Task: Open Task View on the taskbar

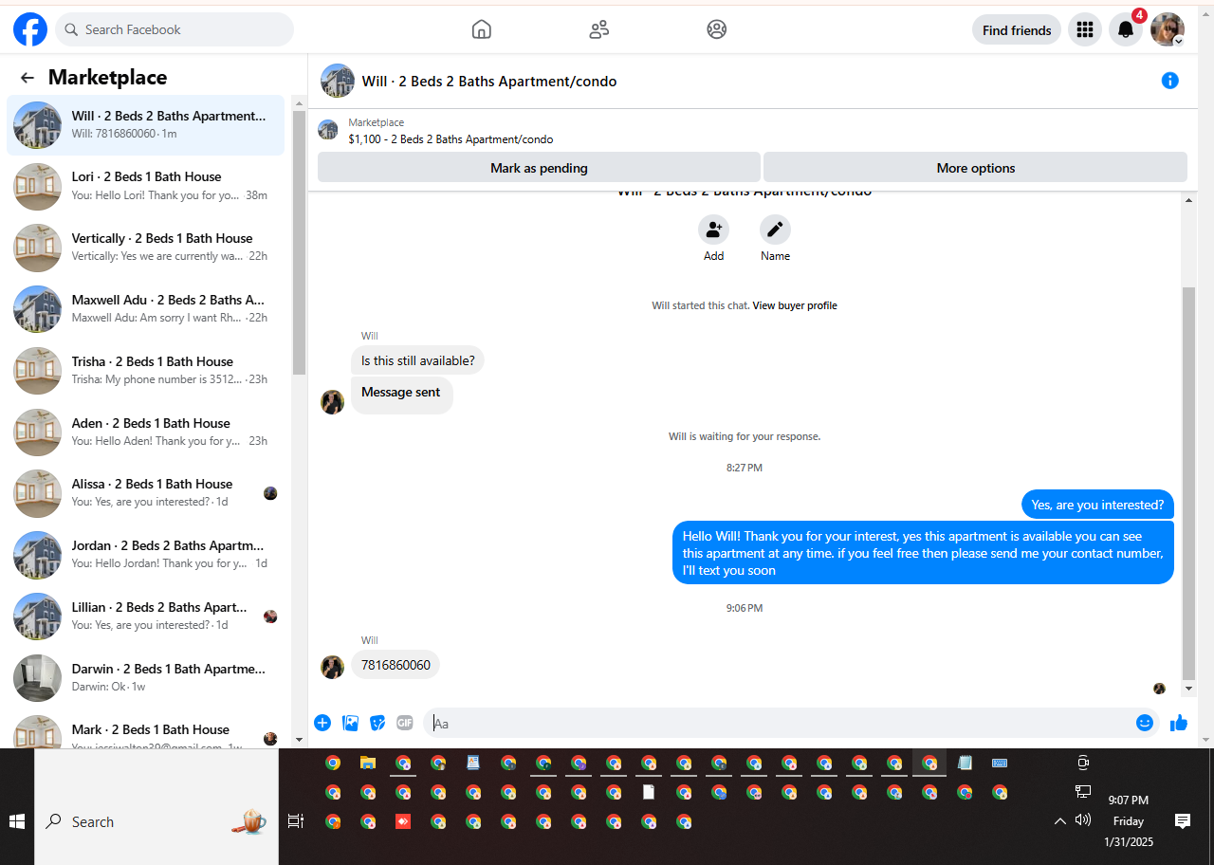Action: [296, 821]
